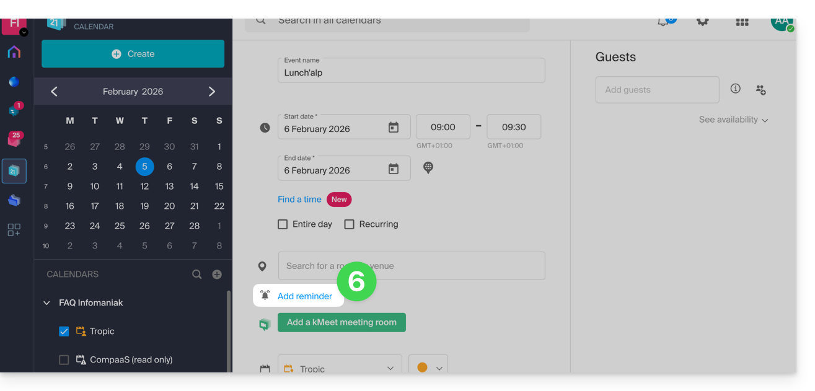This screenshot has height=391, width=815.
Task: Open the 09:30 end time field
Action: 514,126
